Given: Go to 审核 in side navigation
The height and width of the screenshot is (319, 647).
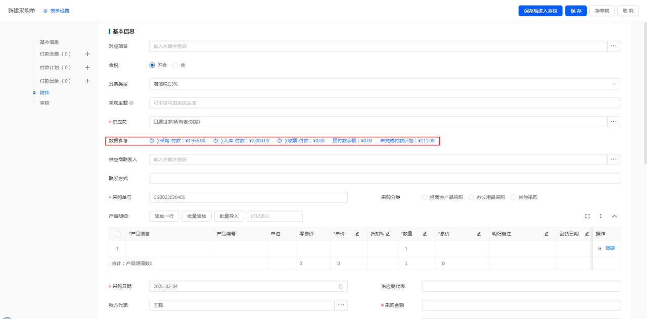Looking at the screenshot, I should (44, 103).
